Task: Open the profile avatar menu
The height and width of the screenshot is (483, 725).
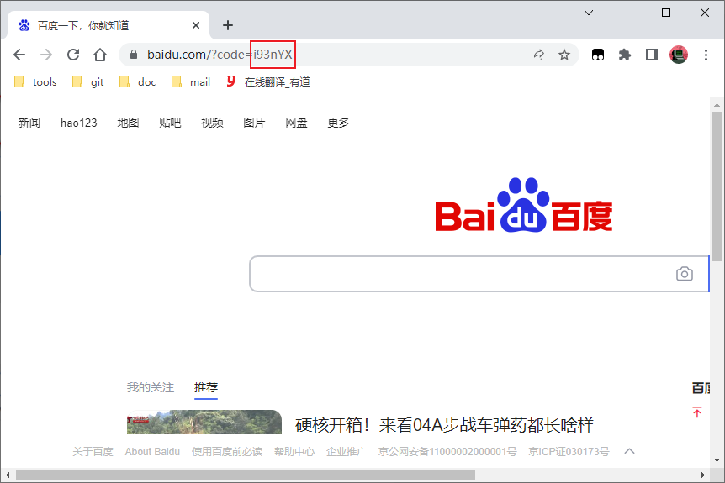Action: click(679, 55)
